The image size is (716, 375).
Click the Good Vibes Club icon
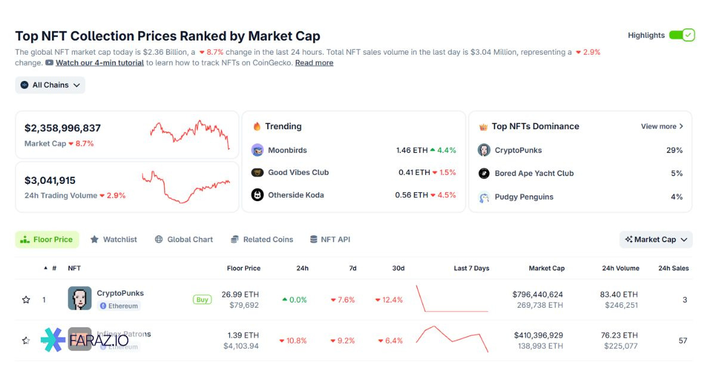pyautogui.click(x=257, y=173)
